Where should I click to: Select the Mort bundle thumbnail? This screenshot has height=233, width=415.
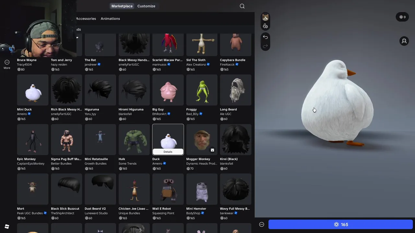tap(33, 189)
